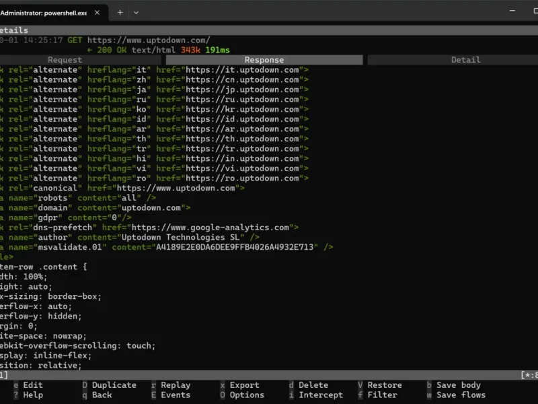538x404 pixels.
Task: Click the Filter command in bottom bar
Action: pos(382,395)
